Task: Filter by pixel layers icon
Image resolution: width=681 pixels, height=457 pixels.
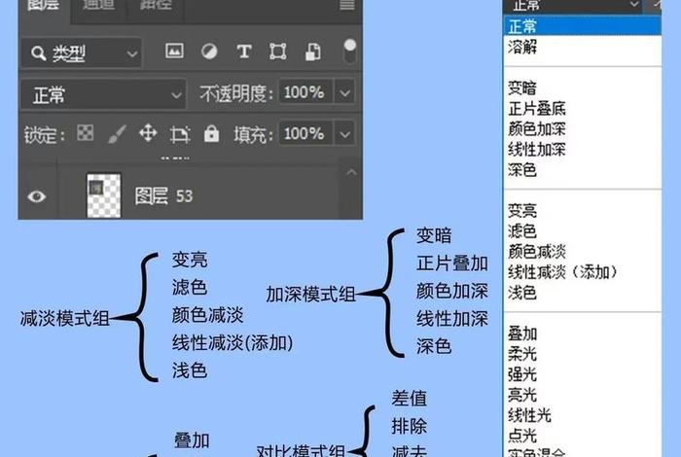Action: pyautogui.click(x=174, y=52)
